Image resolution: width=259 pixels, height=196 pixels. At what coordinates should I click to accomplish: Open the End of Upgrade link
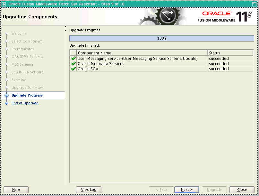tap(25, 103)
